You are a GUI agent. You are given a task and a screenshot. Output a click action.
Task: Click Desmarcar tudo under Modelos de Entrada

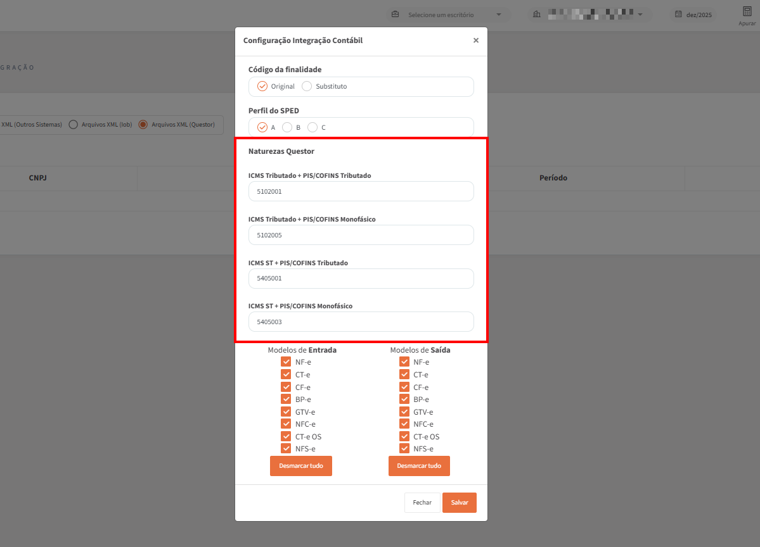[300, 466]
